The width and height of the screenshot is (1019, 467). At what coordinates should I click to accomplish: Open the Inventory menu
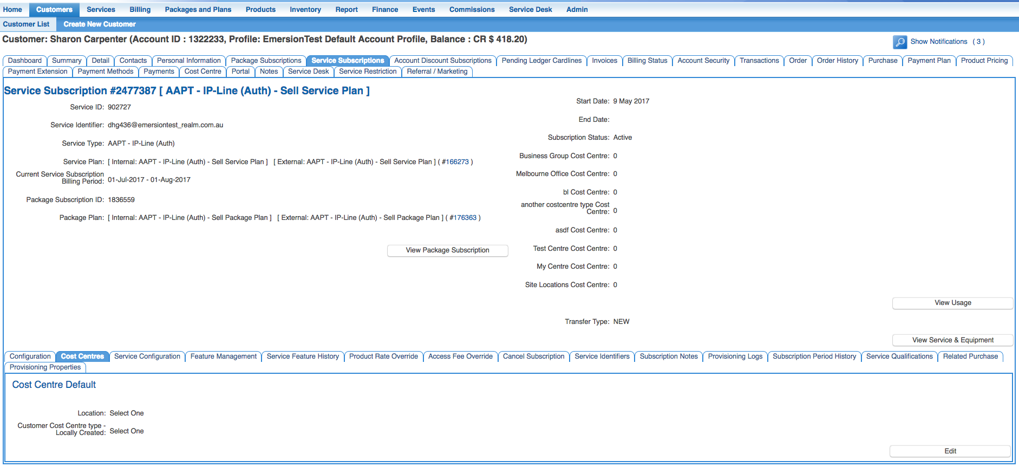305,9
